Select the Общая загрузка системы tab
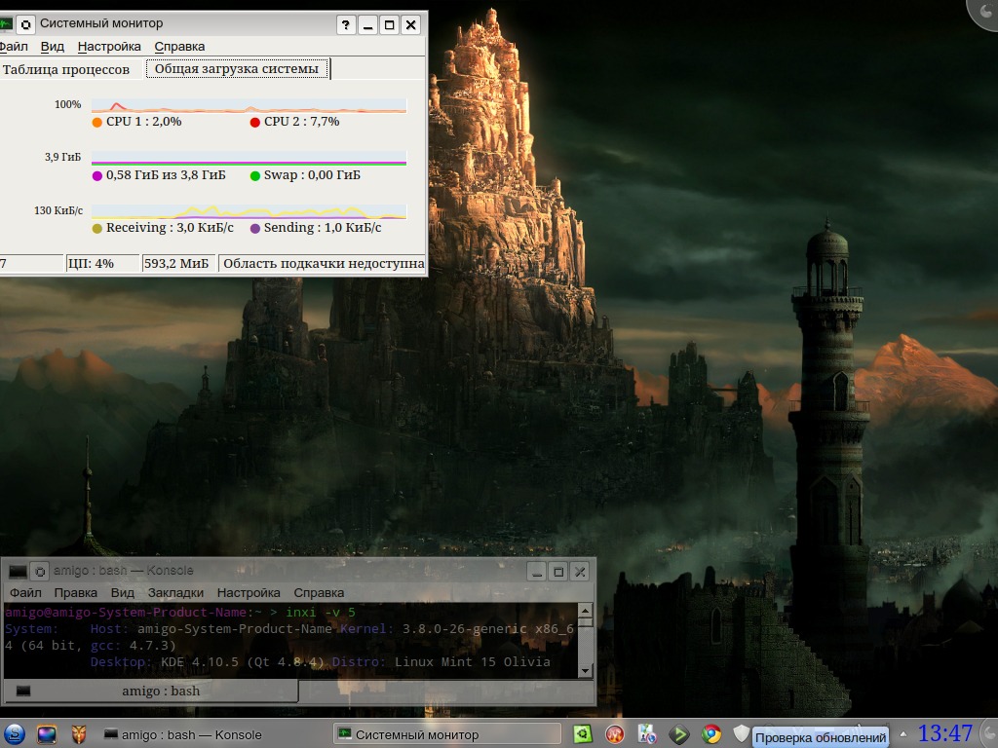This screenshot has width=998, height=748. pyautogui.click(x=237, y=69)
